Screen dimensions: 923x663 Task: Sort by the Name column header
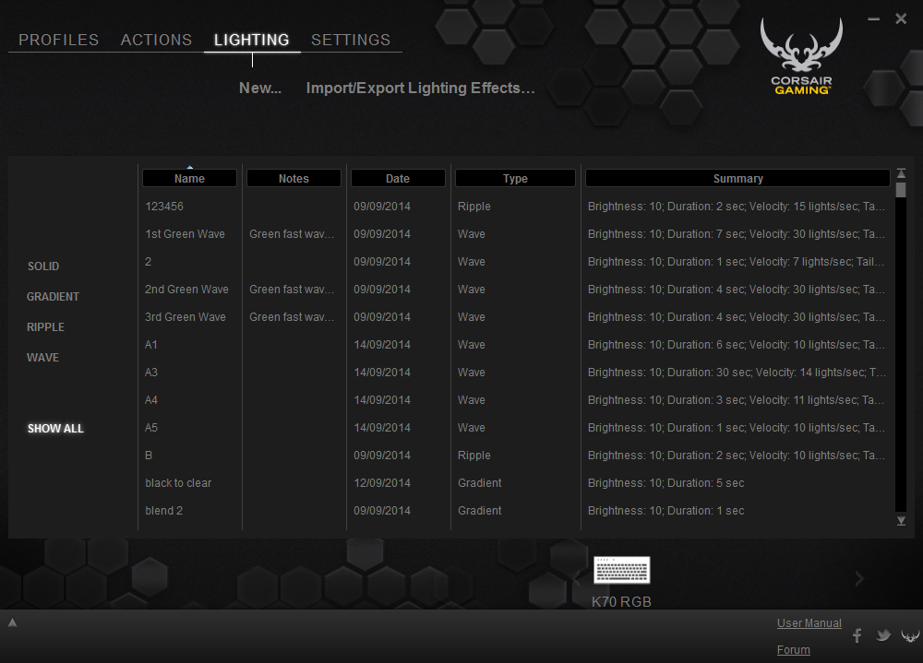coord(189,178)
